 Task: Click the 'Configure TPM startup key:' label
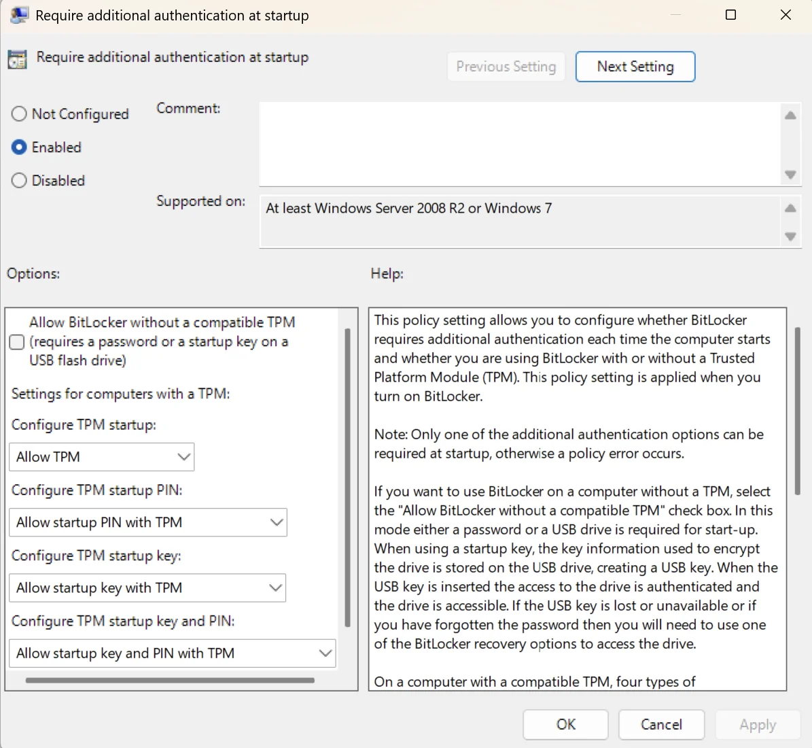pos(96,556)
